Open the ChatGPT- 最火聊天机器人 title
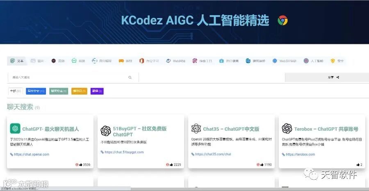 pyautogui.click(x=50, y=129)
